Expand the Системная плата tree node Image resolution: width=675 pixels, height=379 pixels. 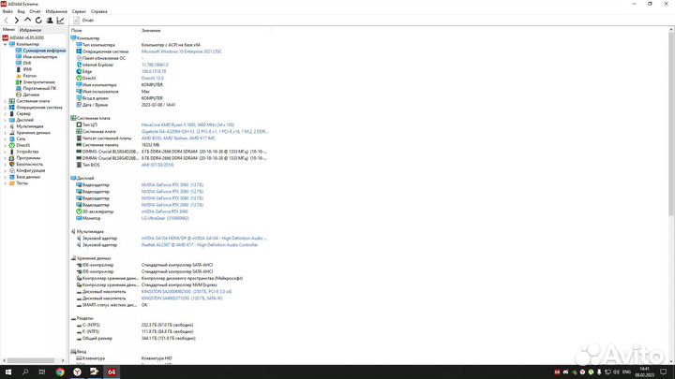tap(5, 100)
